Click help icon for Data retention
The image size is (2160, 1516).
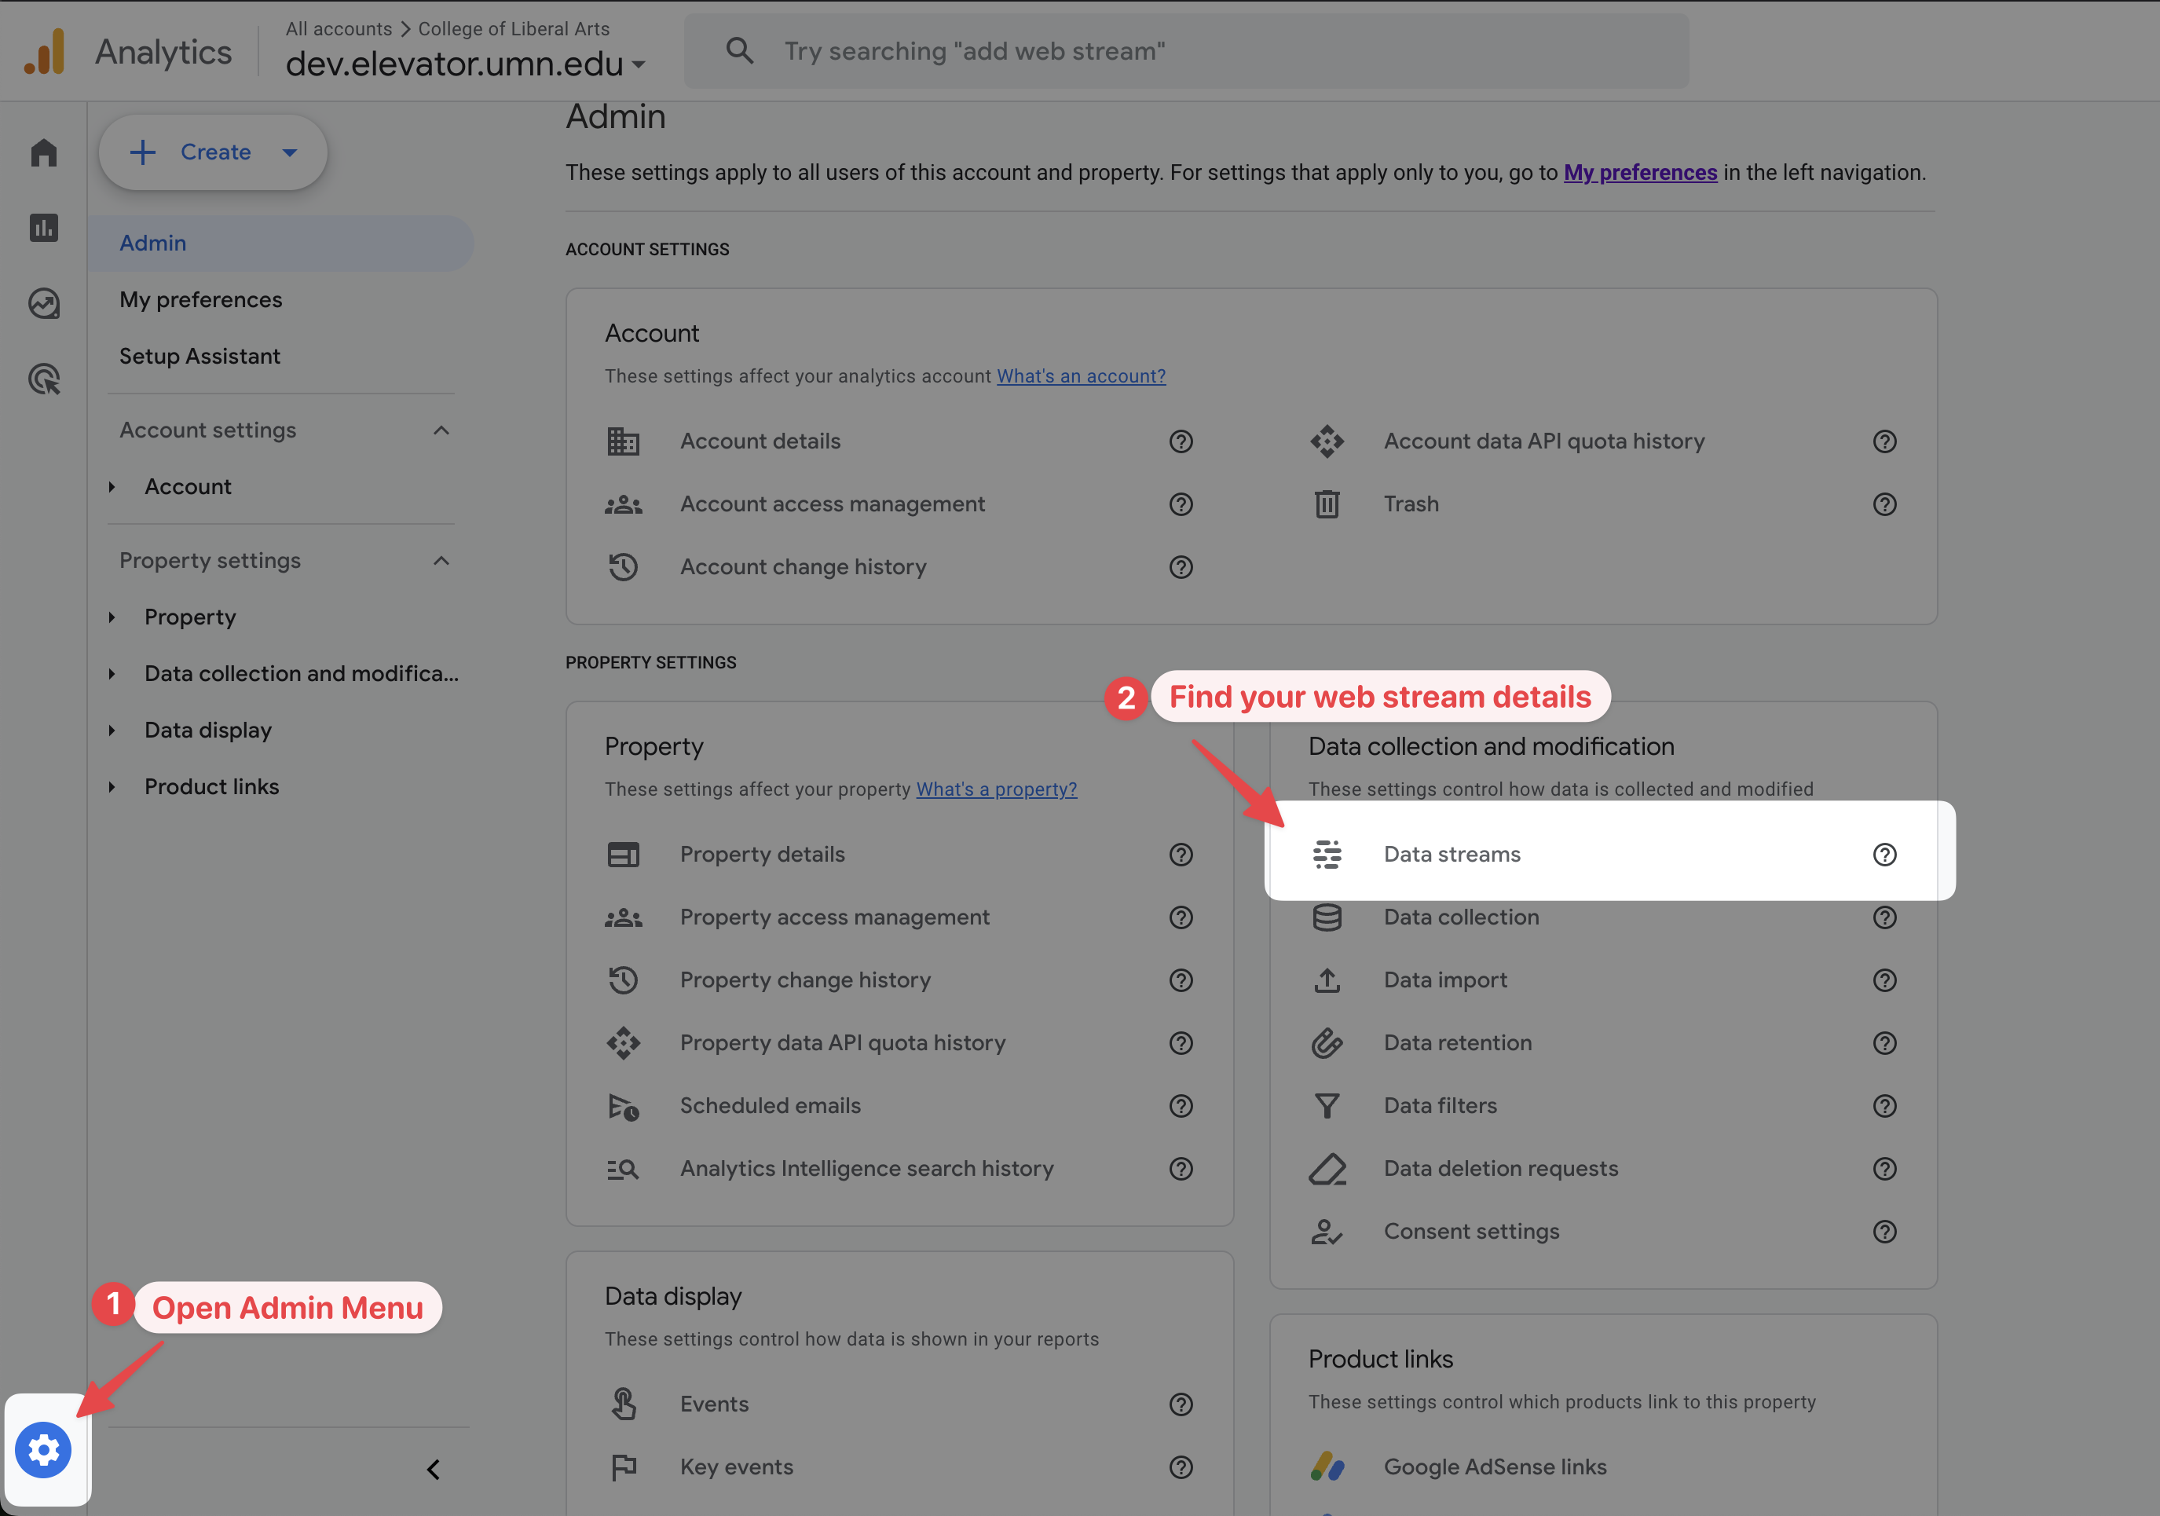pos(1884,1042)
